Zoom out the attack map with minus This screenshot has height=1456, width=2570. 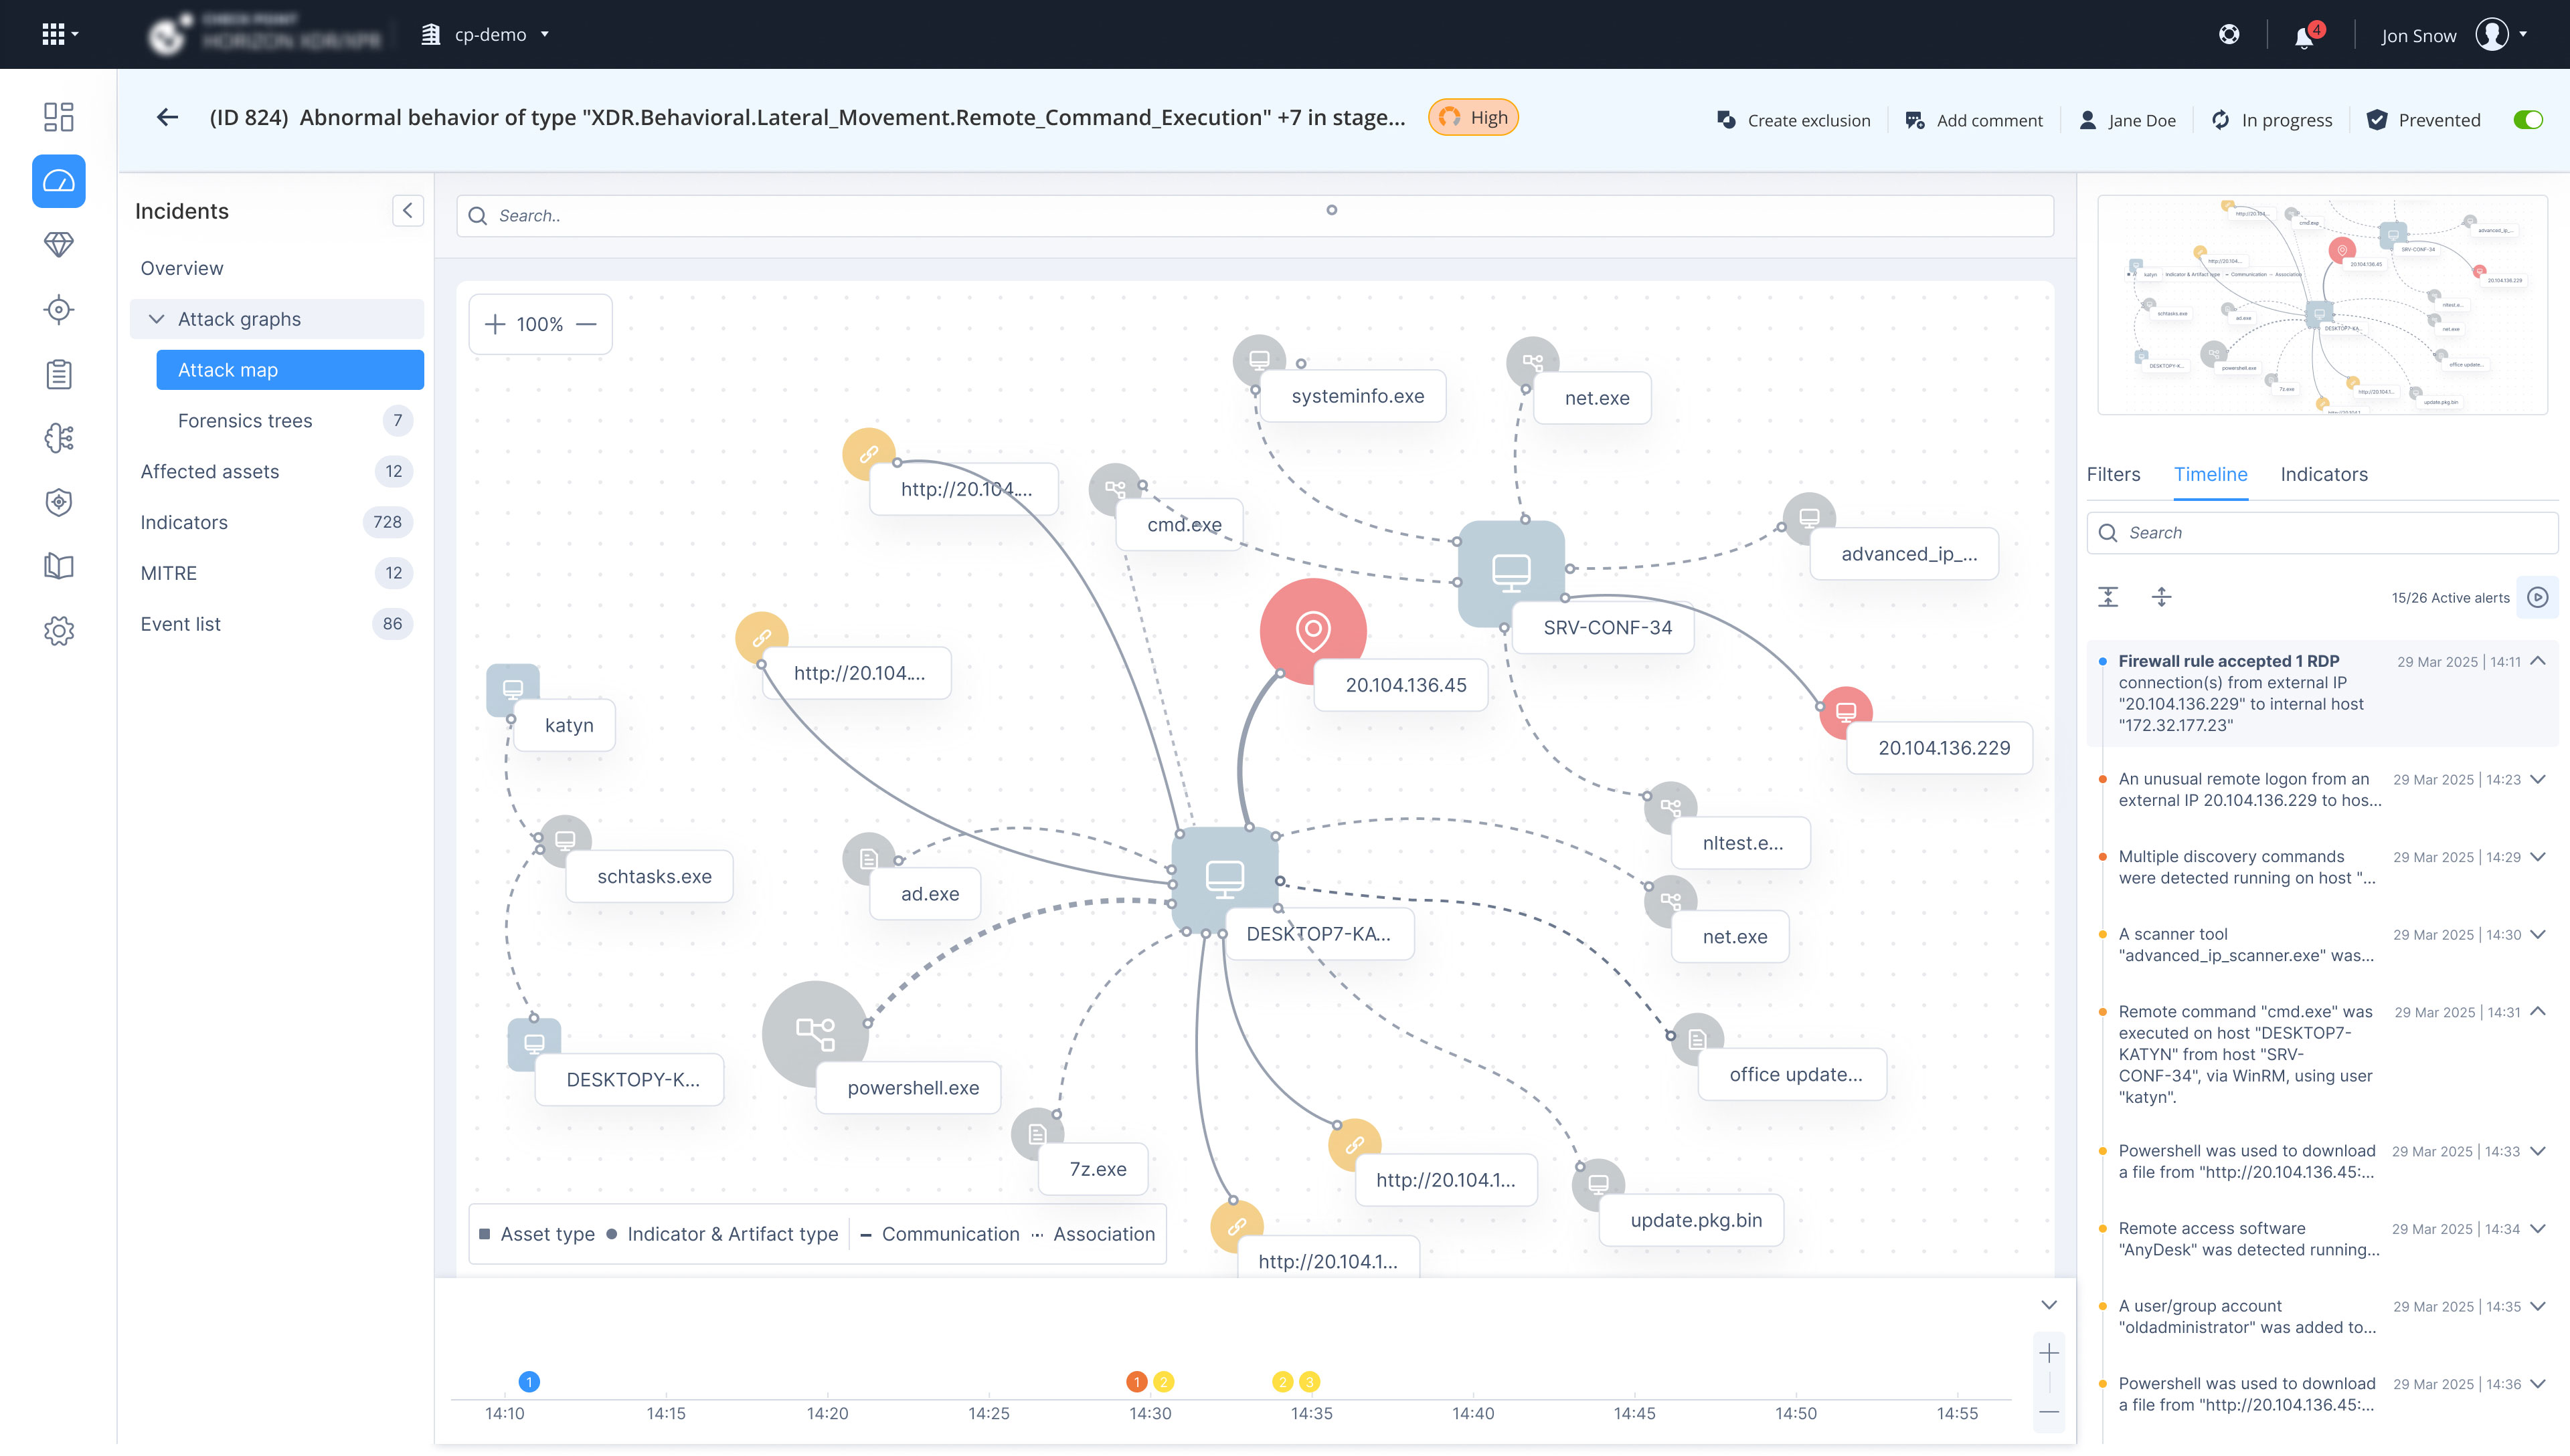tap(587, 324)
